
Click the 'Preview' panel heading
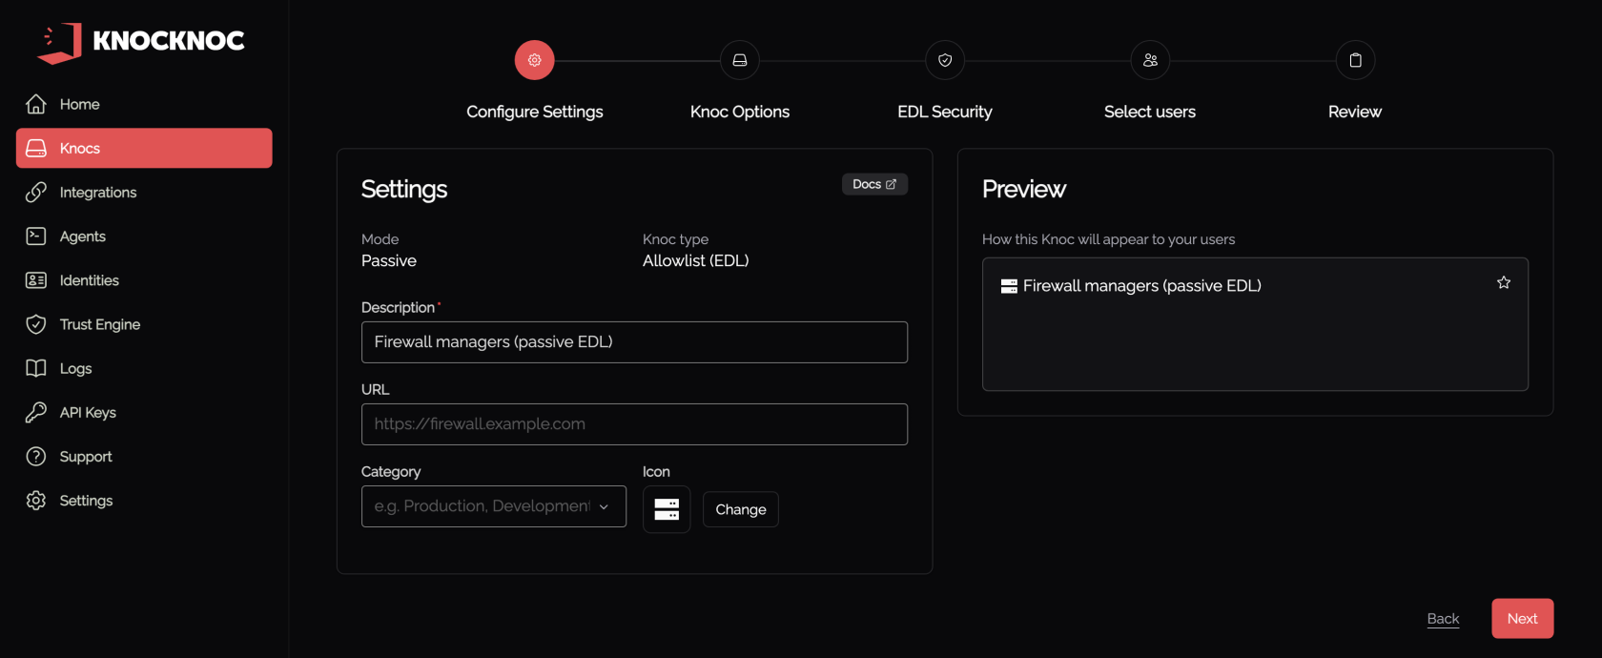(1024, 189)
